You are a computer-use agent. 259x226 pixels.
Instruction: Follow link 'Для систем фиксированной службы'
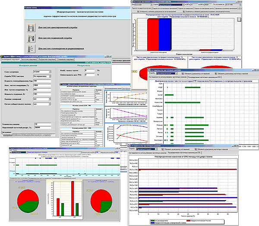click(x=58, y=28)
